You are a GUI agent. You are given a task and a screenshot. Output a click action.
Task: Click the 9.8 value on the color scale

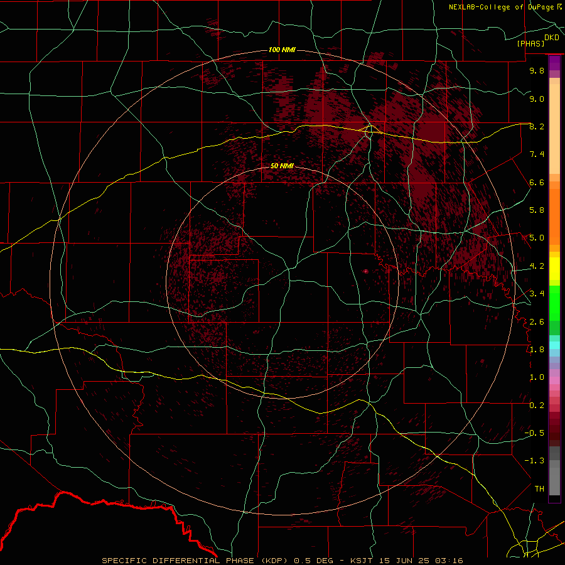pos(537,71)
